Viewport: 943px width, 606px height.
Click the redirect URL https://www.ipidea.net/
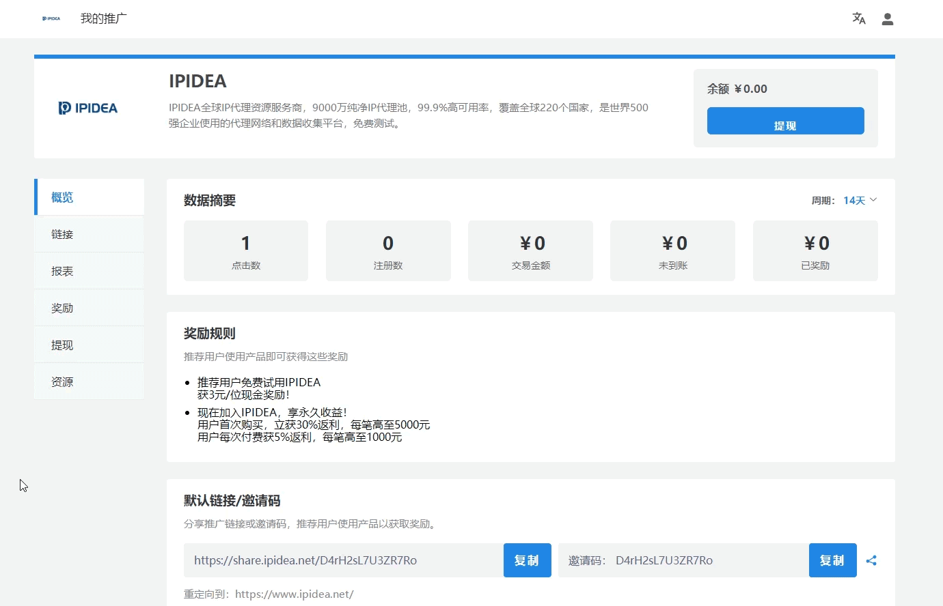coord(295,594)
